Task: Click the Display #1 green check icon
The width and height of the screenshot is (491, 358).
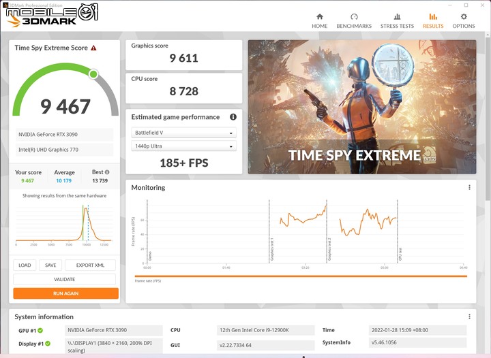Action: [48, 343]
